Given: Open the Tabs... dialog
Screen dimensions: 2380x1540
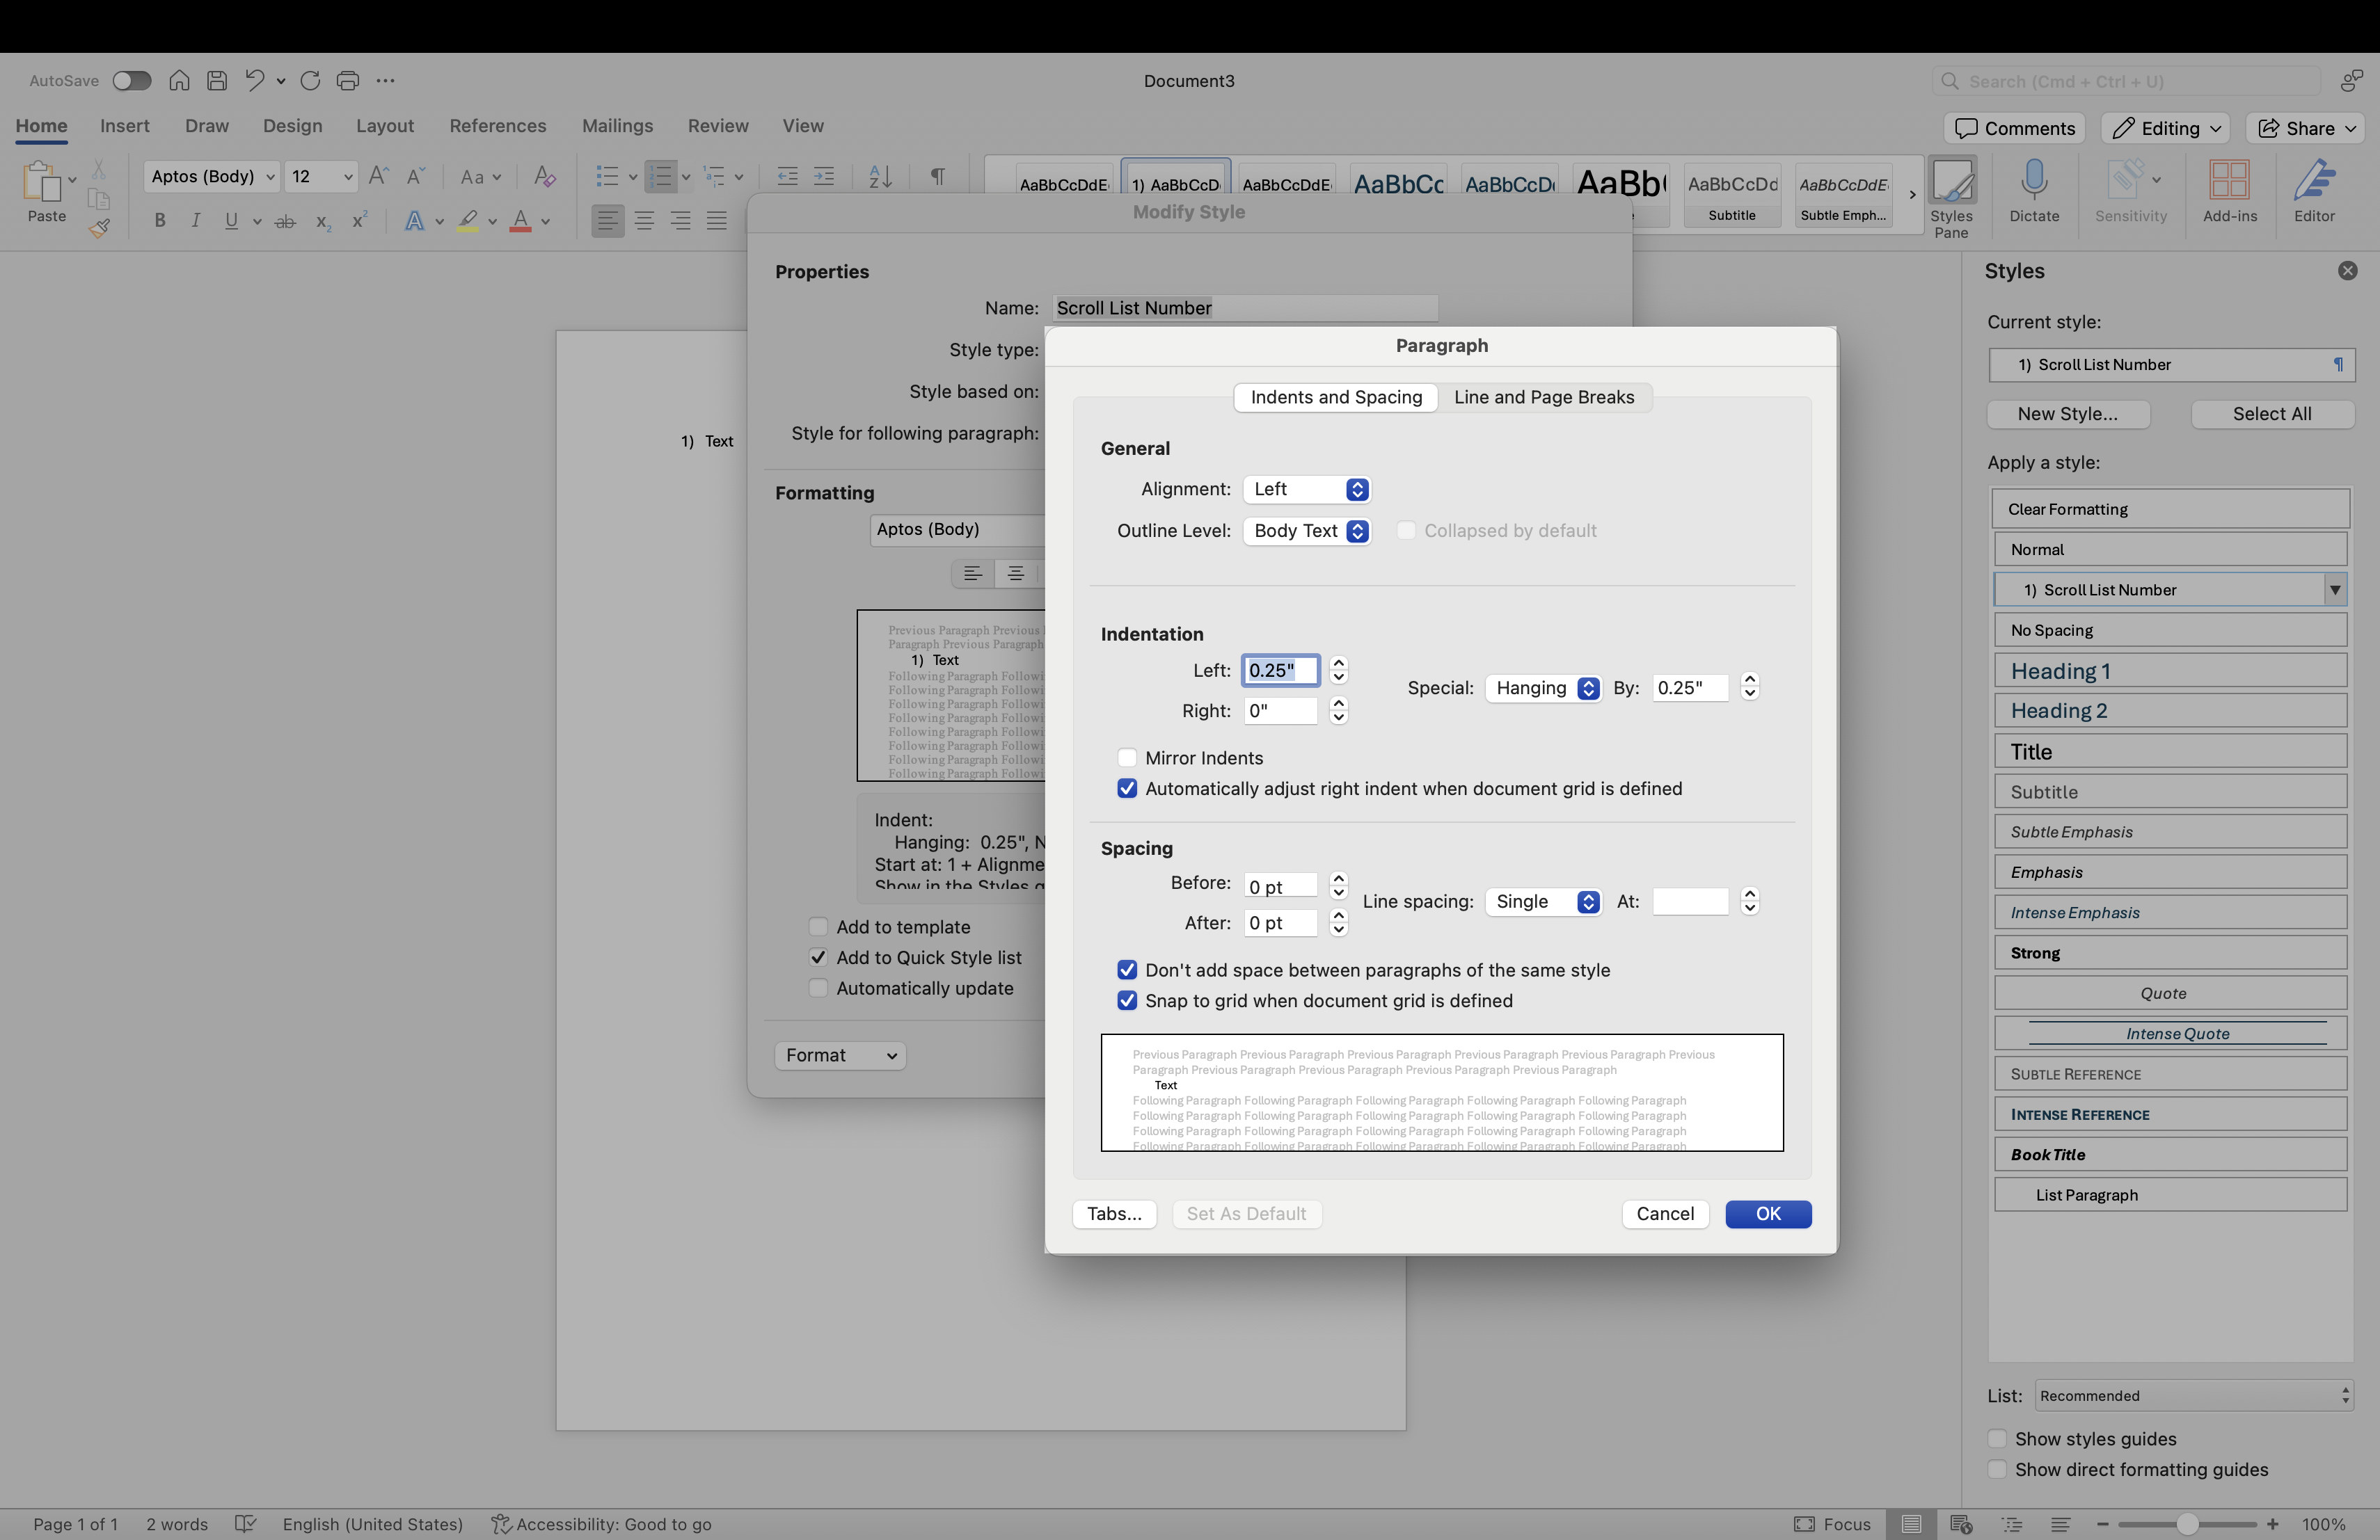Looking at the screenshot, I should pyautogui.click(x=1114, y=1213).
